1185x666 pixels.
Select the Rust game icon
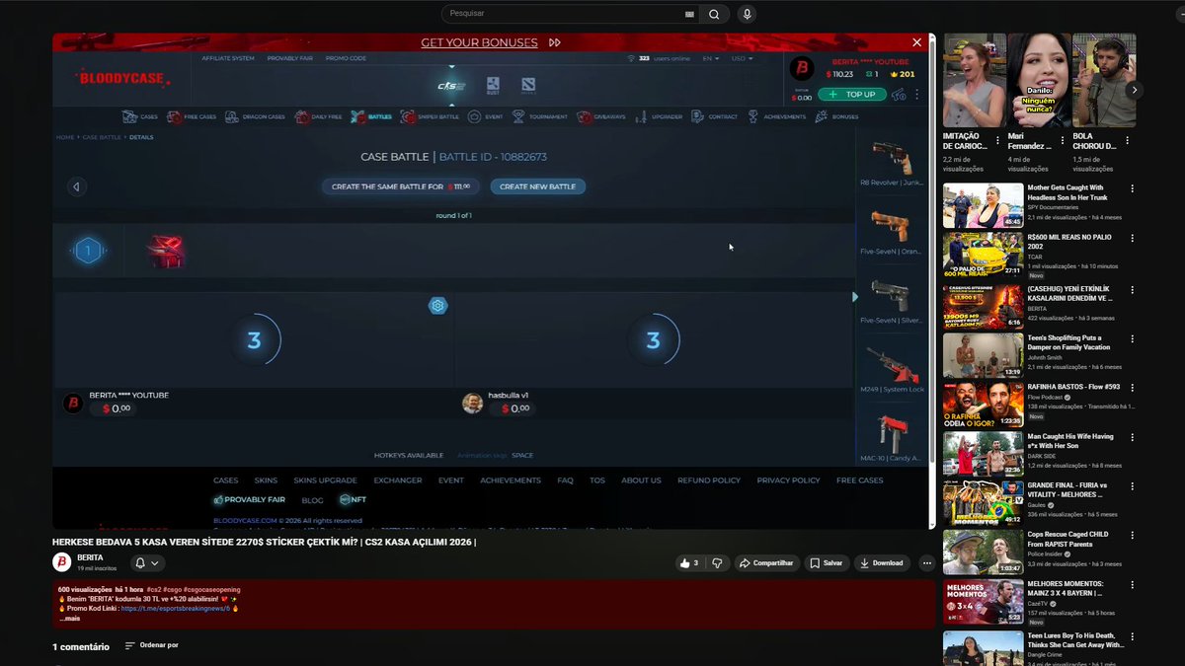pyautogui.click(x=493, y=86)
